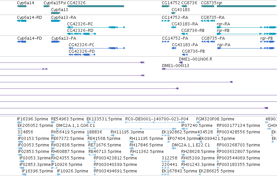Select the IP16396.3prime EST label

[x=33, y=119]
